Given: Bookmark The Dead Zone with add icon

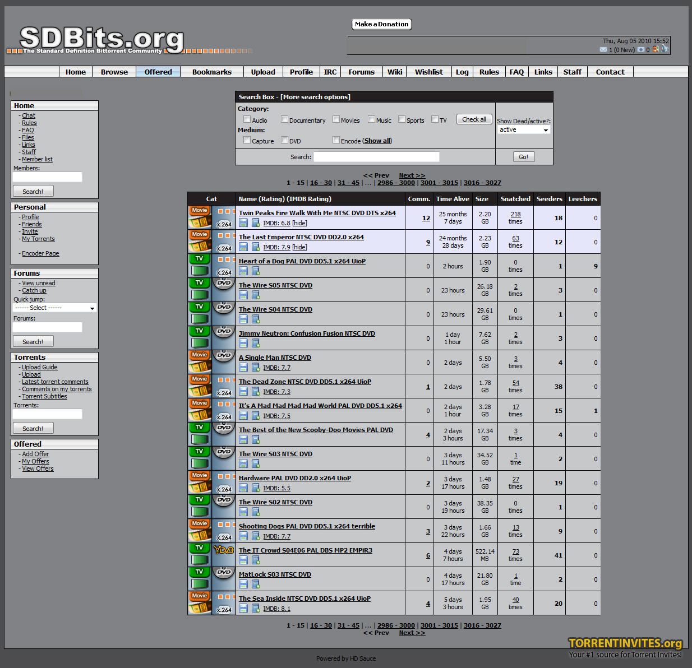Looking at the screenshot, I should click(x=256, y=392).
